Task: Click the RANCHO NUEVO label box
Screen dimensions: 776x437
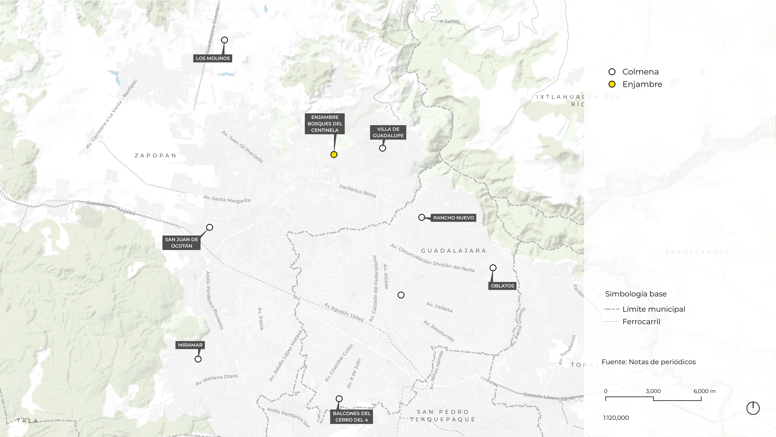Action: pyautogui.click(x=453, y=218)
